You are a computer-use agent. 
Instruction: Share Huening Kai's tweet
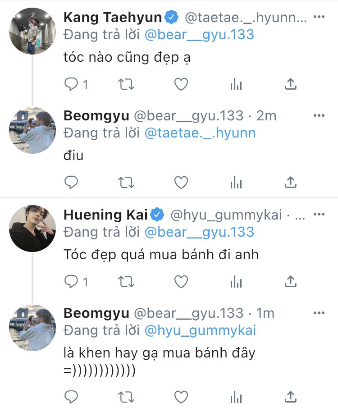coord(291,282)
